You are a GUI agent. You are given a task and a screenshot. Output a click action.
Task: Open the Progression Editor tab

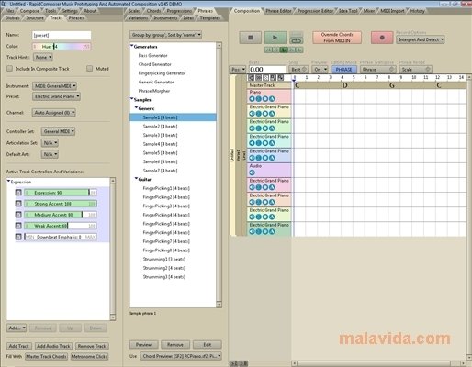click(315, 11)
